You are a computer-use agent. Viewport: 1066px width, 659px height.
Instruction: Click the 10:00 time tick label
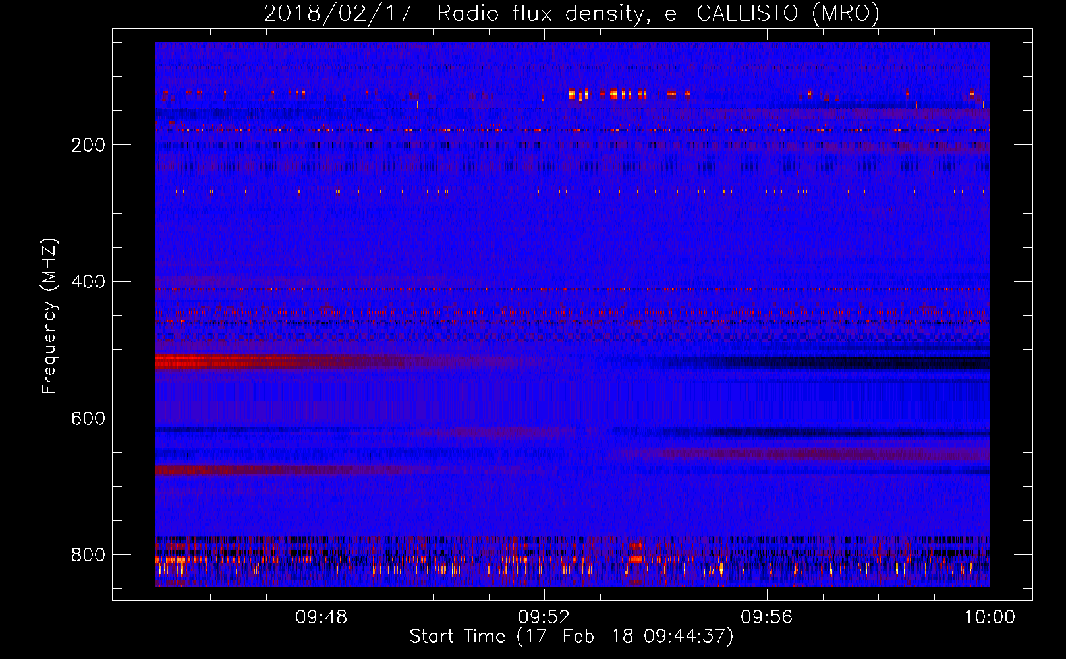pos(990,617)
